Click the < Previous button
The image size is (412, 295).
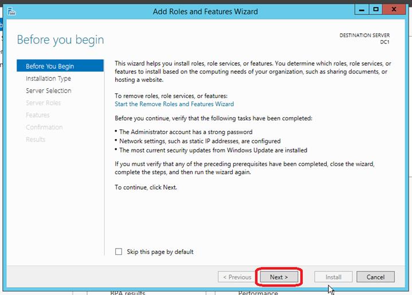pyautogui.click(x=237, y=277)
